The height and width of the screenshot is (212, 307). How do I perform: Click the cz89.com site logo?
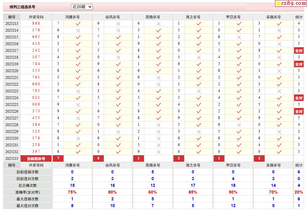[291, 3]
